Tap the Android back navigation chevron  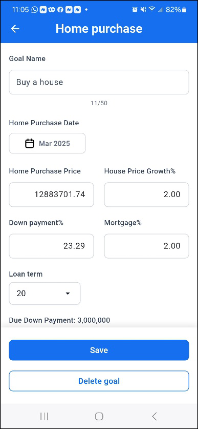pyautogui.click(x=155, y=416)
